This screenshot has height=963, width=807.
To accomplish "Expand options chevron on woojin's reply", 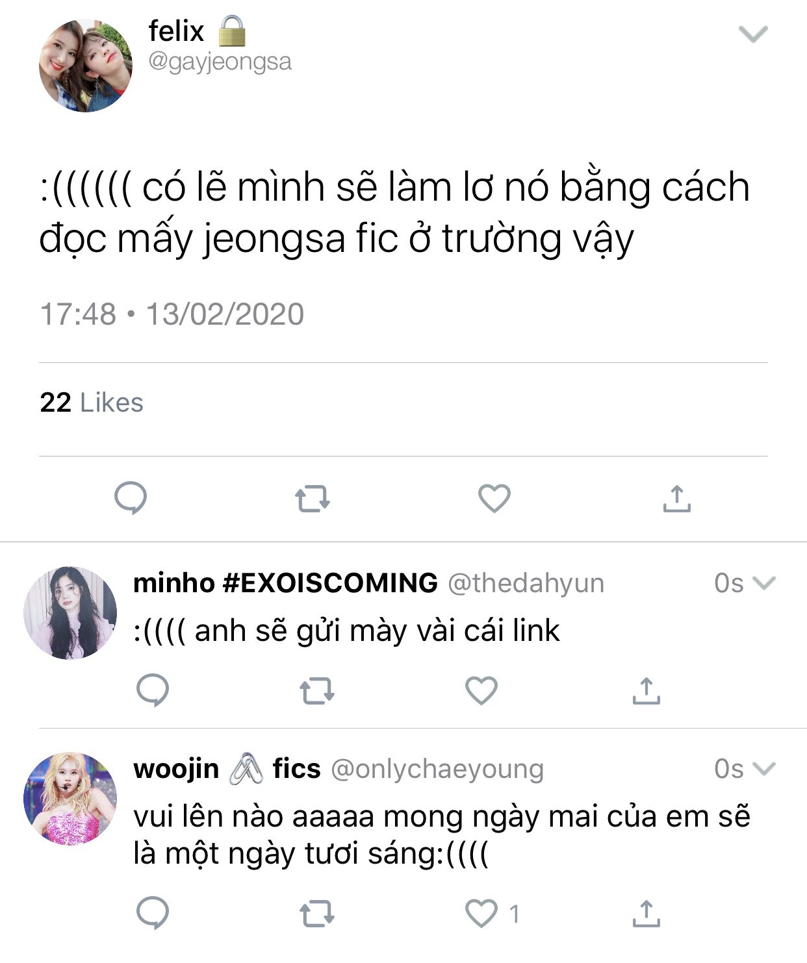I will click(763, 769).
